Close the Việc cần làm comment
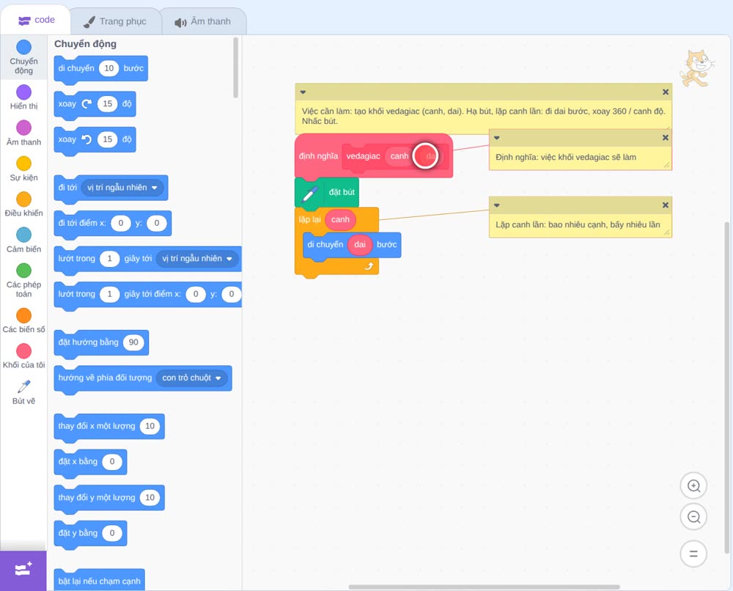Image resolution: width=733 pixels, height=591 pixels. pyautogui.click(x=666, y=92)
